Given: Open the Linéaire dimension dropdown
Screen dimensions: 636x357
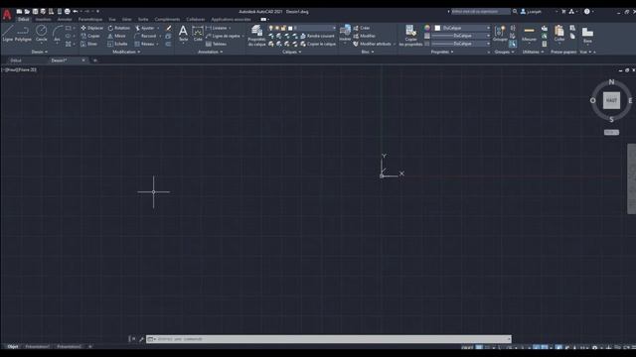Looking at the screenshot, I should click(x=230, y=28).
